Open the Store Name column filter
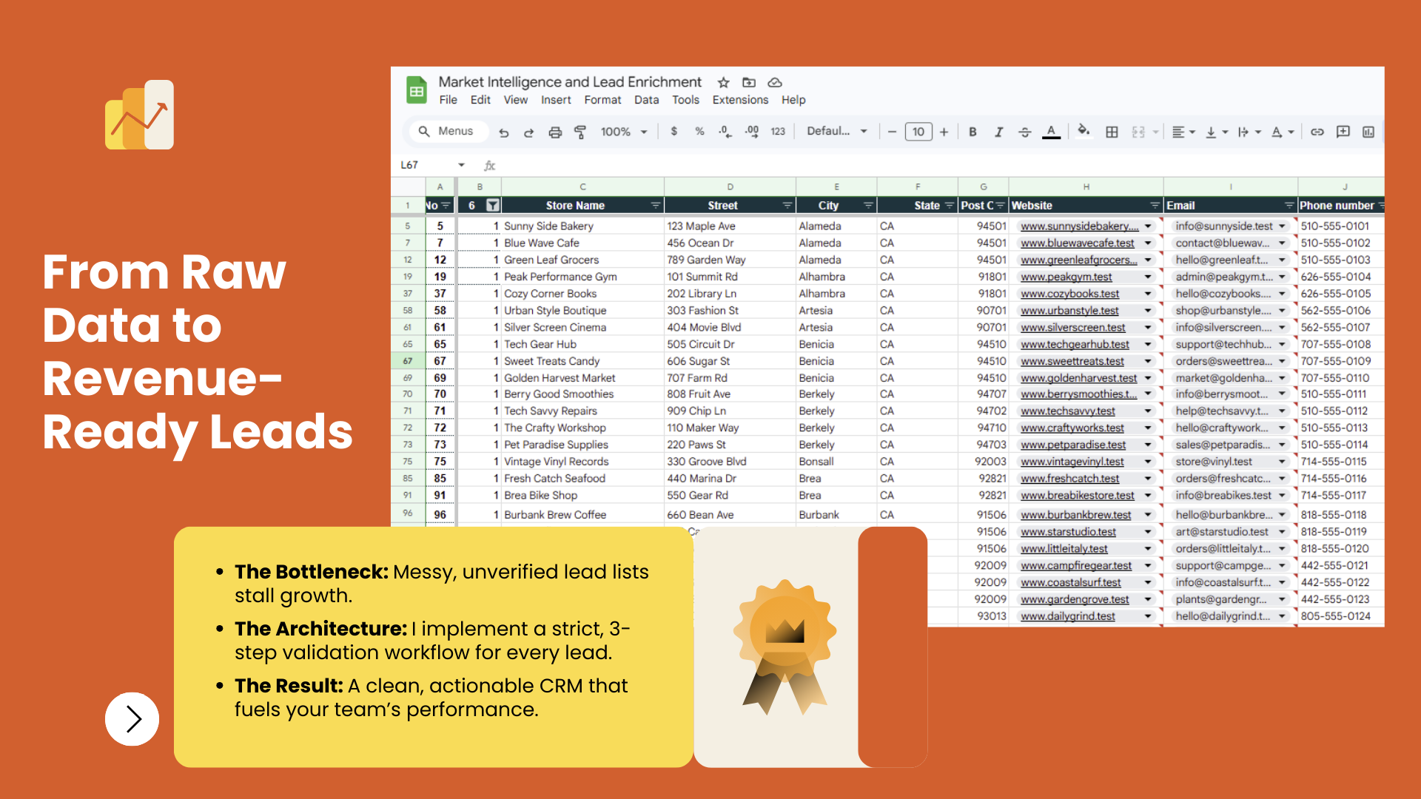1421x799 pixels. [x=655, y=206]
